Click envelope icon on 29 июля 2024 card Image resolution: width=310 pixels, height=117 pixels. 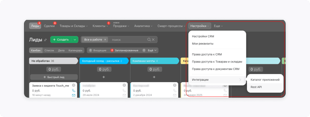coord(124,95)
